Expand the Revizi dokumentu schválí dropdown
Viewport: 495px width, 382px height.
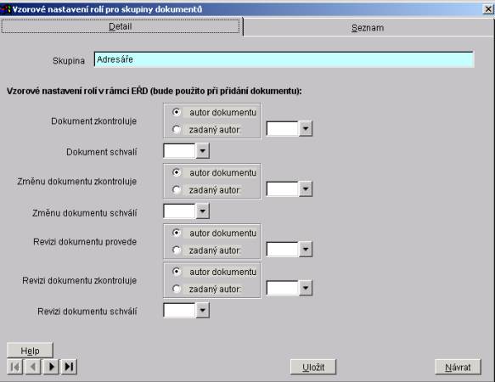tap(203, 311)
